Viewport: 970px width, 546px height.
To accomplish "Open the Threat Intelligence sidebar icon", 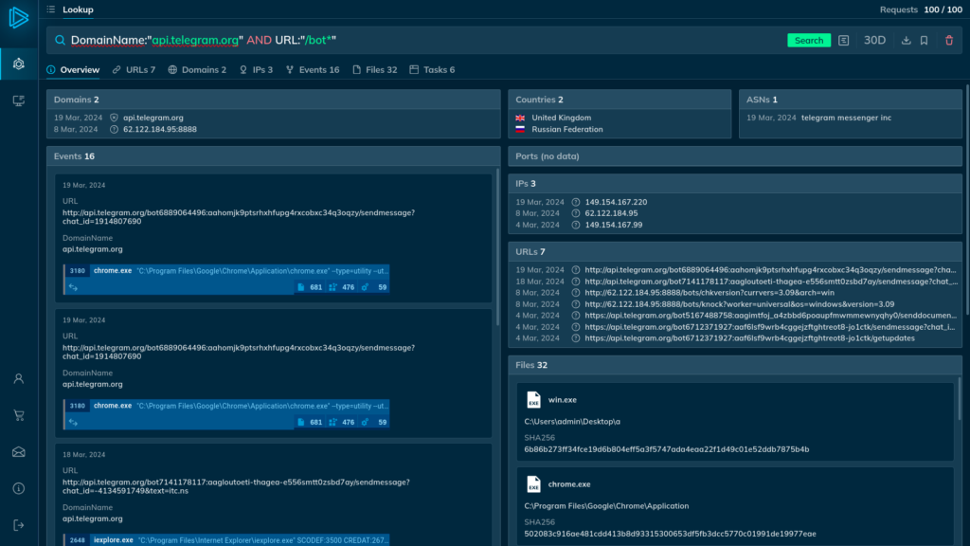I will pos(19,64).
